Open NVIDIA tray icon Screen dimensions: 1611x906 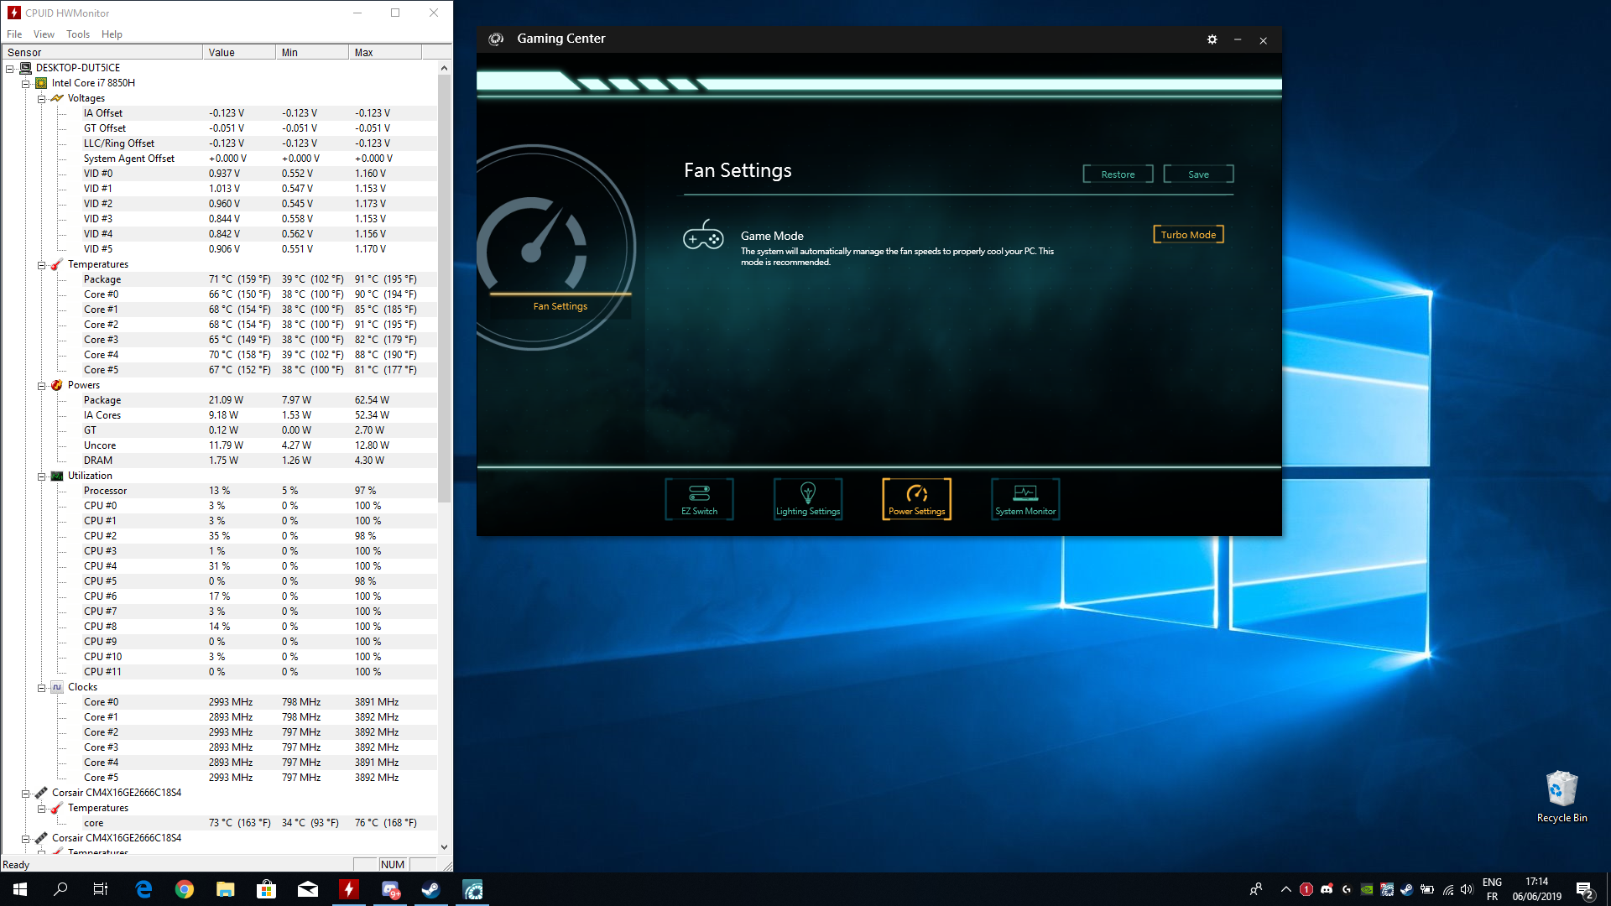pyautogui.click(x=1367, y=889)
